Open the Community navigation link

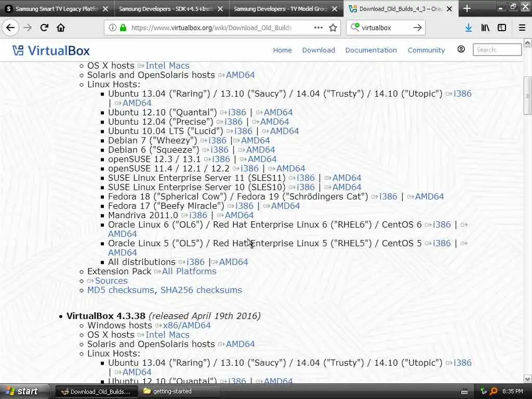click(426, 50)
